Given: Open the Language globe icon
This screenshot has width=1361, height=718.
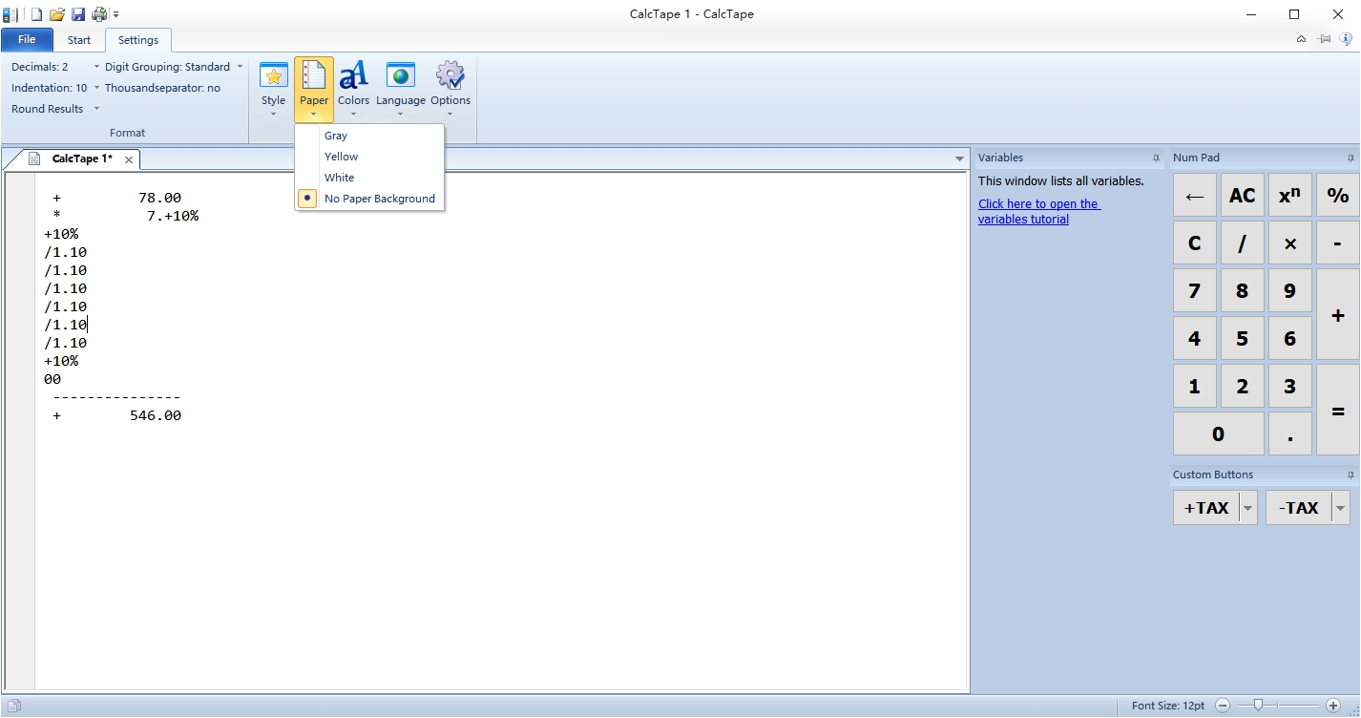Looking at the screenshot, I should [x=400, y=77].
